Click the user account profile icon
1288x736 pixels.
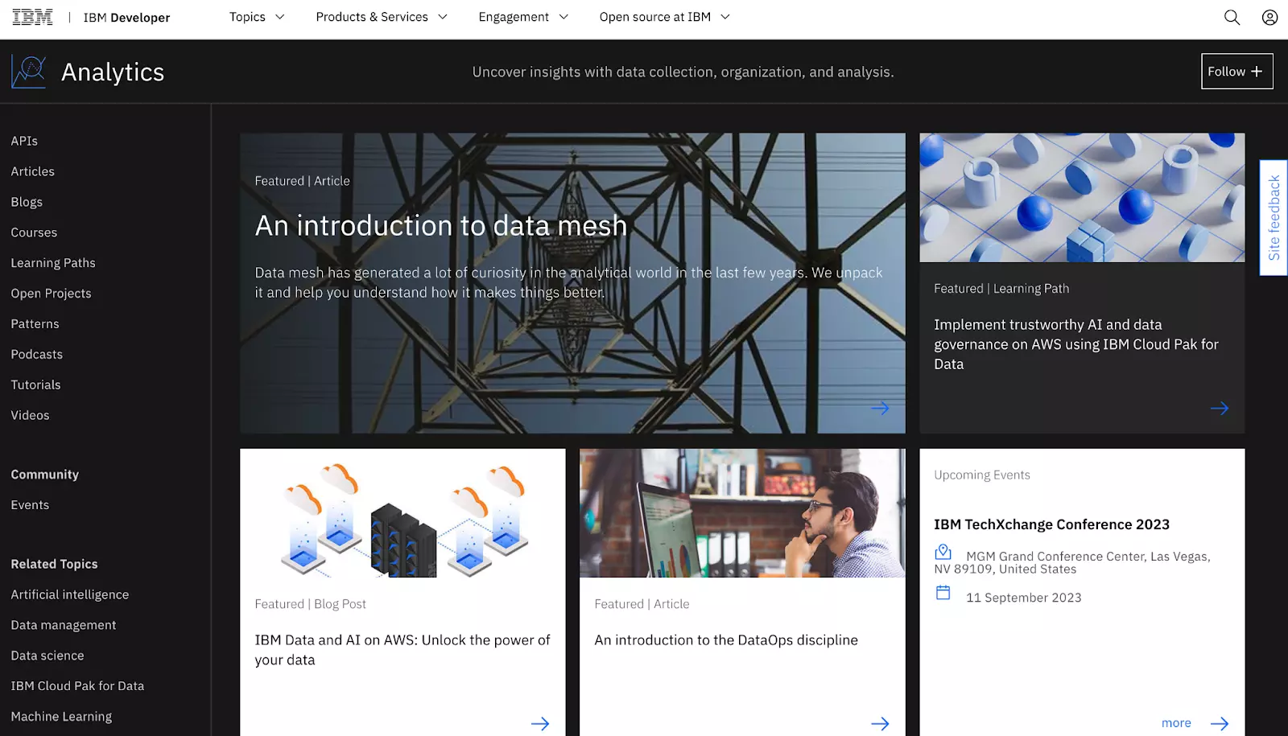pos(1269,17)
